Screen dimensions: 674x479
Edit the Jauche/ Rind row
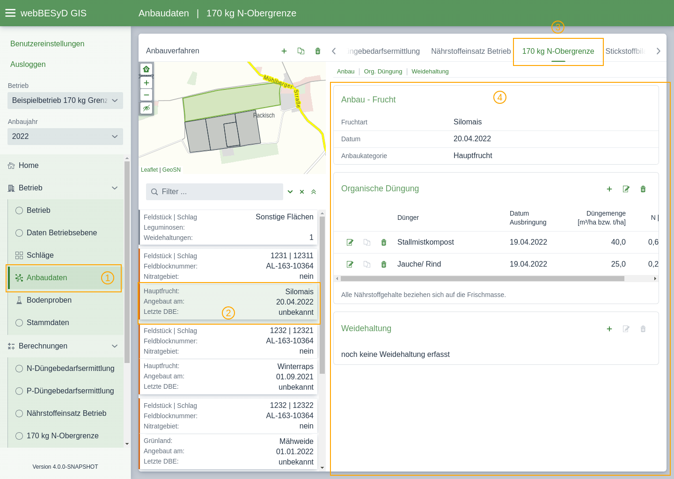point(350,264)
